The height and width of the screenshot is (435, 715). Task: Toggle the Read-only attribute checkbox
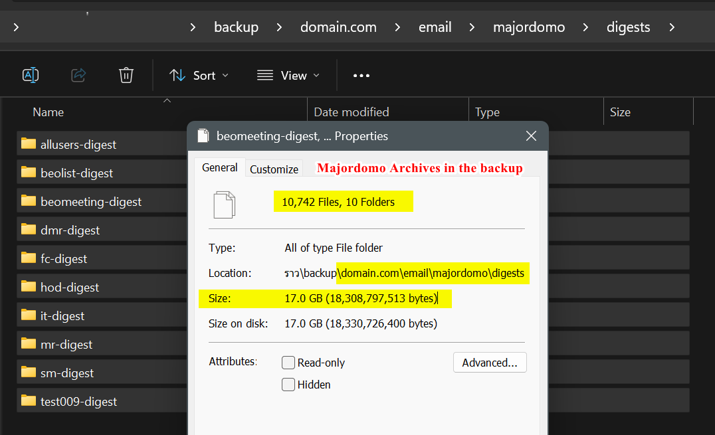pyautogui.click(x=288, y=363)
